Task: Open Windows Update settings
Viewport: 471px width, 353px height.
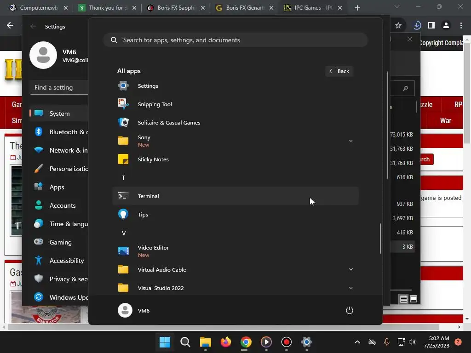Action: [x=59, y=297]
